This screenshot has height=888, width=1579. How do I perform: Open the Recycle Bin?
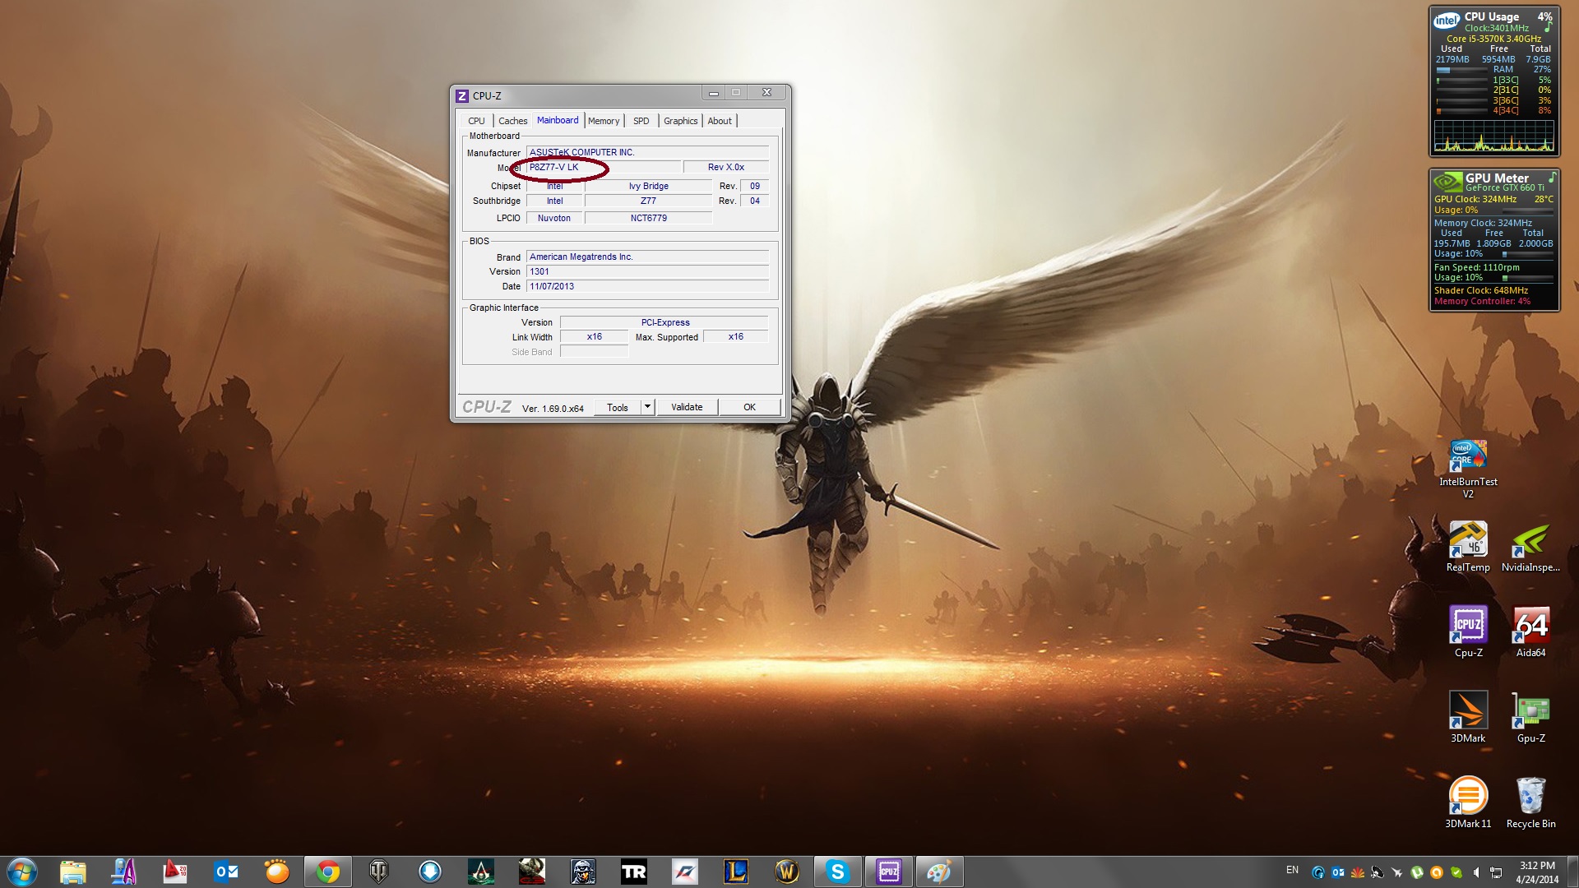point(1530,802)
